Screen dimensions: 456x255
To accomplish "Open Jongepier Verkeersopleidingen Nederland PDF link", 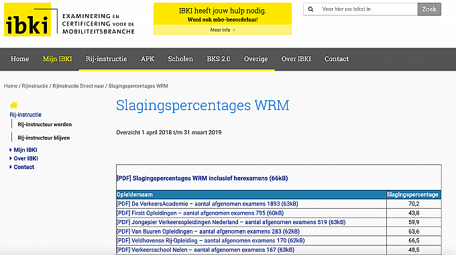I will click(231, 222).
